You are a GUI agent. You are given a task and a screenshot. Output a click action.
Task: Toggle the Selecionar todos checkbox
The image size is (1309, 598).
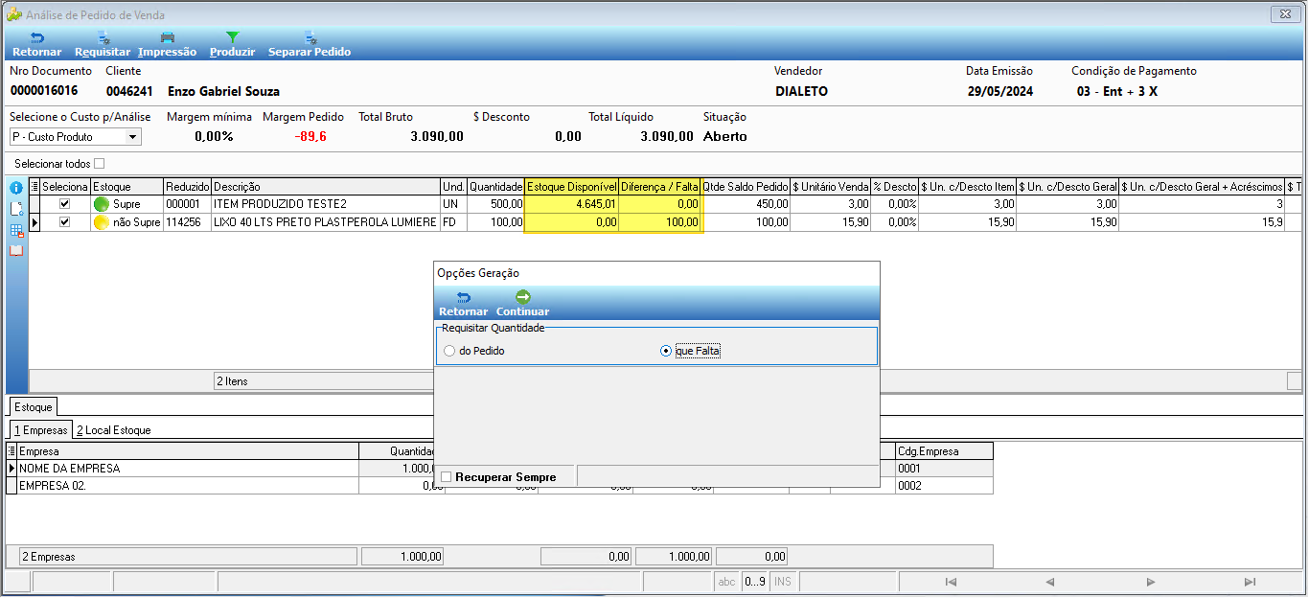pos(100,164)
